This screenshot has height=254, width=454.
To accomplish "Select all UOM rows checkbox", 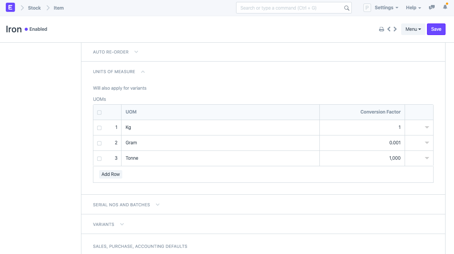I will tap(99, 112).
